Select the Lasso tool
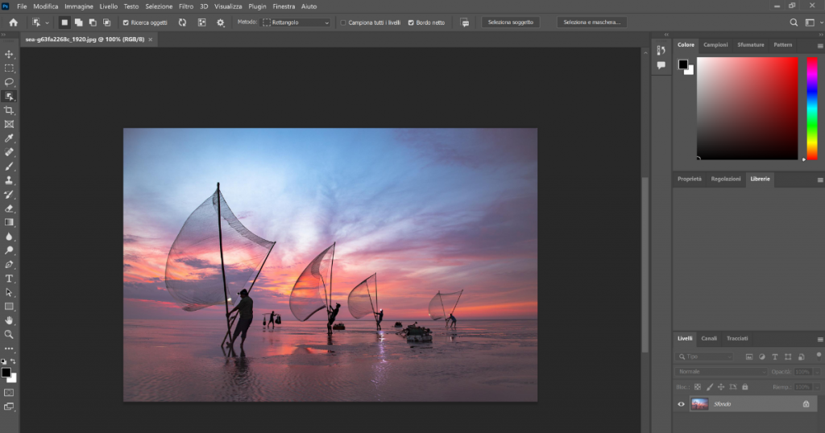 point(10,82)
